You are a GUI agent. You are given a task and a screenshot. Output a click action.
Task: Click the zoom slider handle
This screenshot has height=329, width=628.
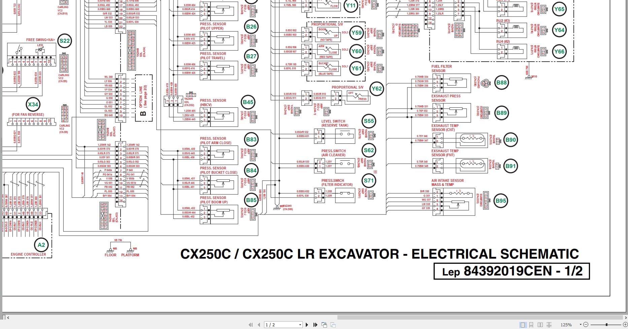click(x=606, y=325)
